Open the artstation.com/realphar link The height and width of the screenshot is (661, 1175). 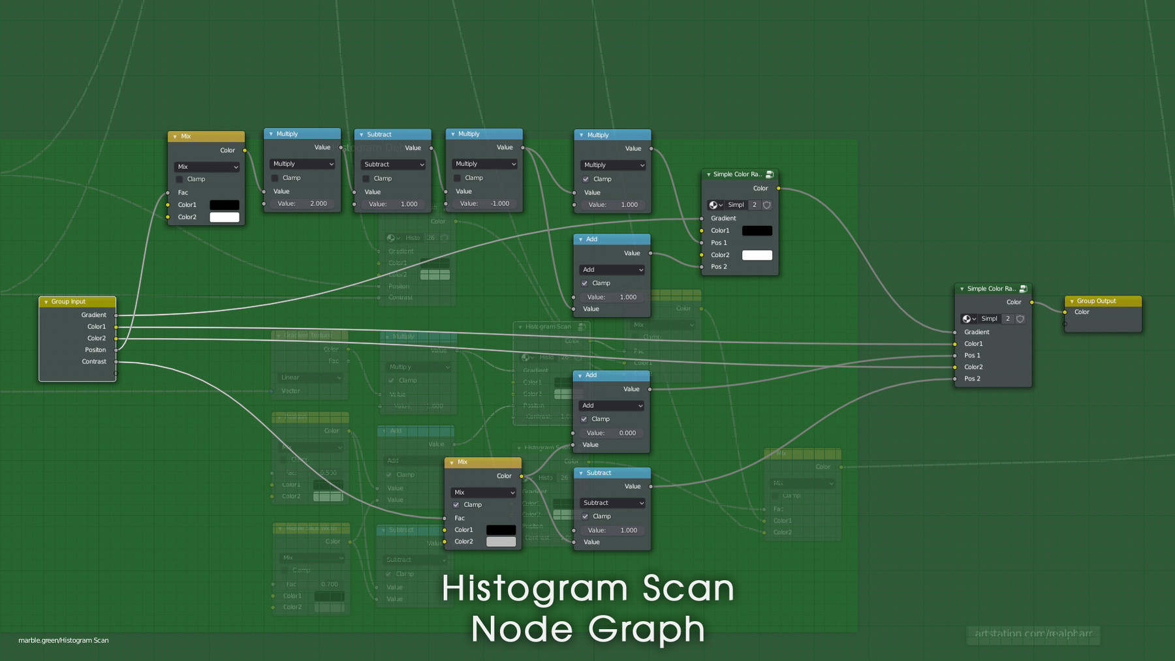[x=1033, y=633]
